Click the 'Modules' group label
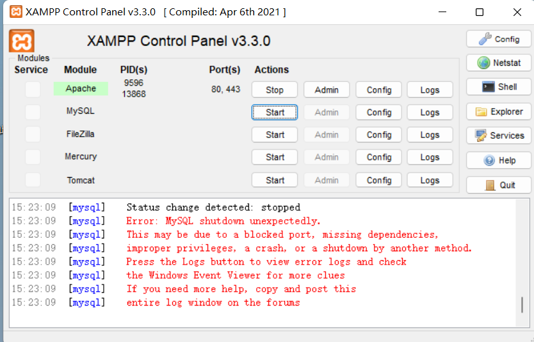Screen dimensions: 534x342 [x=33, y=58]
